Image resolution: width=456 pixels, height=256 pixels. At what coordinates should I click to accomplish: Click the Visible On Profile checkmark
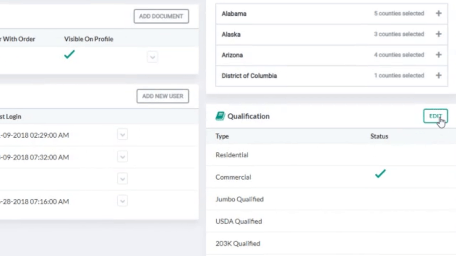tap(69, 54)
